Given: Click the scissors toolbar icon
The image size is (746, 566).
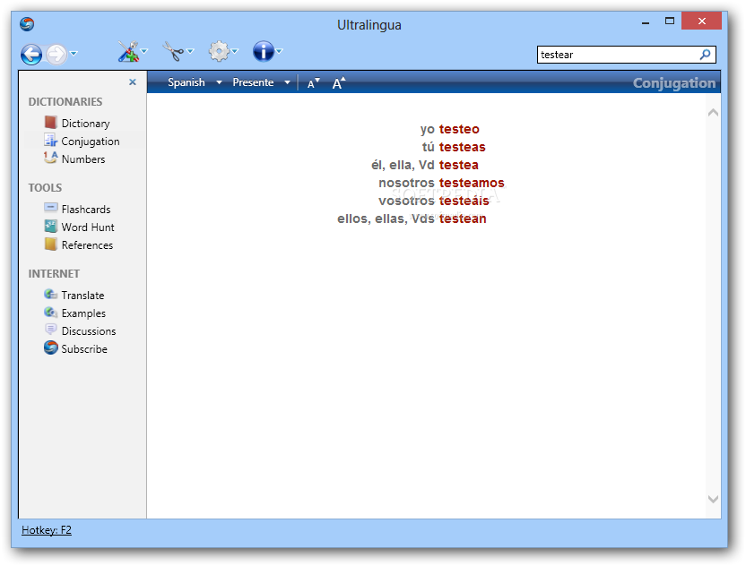Looking at the screenshot, I should click(x=173, y=51).
